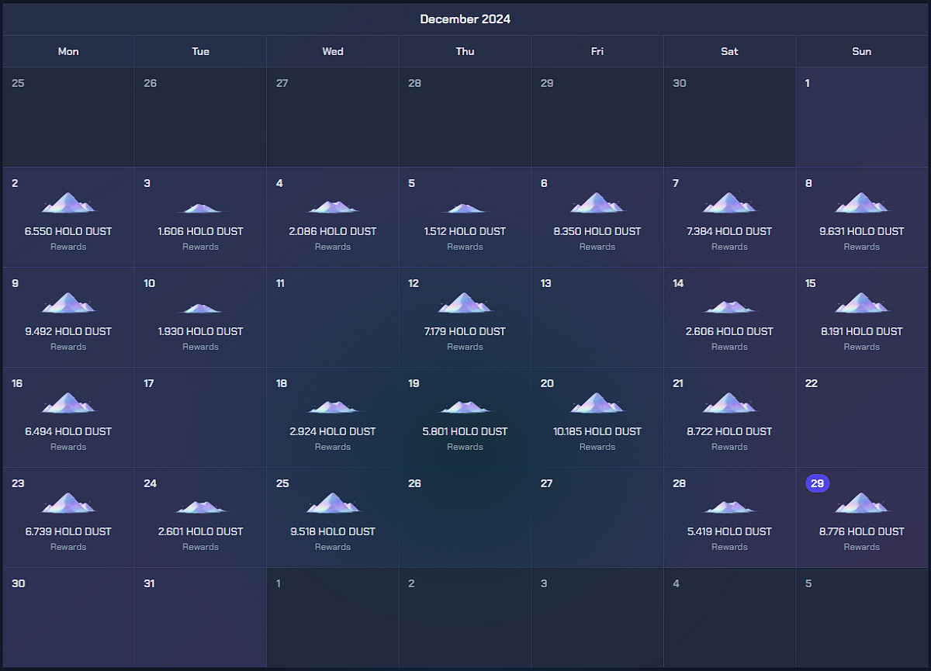Open Rewards link under December 6
The image size is (931, 671).
597,247
